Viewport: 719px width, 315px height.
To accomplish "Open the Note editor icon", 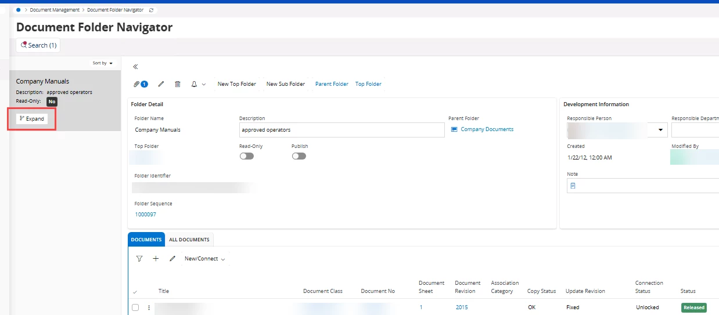I will point(573,186).
